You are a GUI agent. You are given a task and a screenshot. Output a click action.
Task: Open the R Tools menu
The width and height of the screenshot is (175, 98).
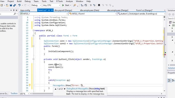click(60, 1)
